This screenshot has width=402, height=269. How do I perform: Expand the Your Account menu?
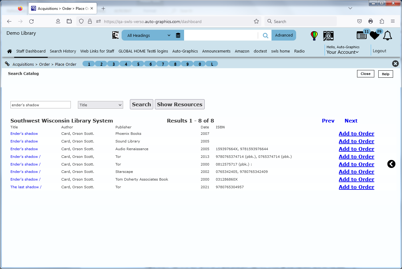tap(343, 52)
